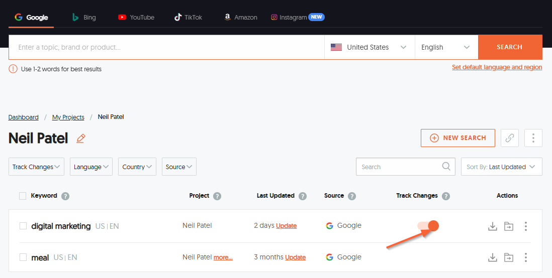Click the copy link icon button
This screenshot has width=552, height=278.
(509, 138)
